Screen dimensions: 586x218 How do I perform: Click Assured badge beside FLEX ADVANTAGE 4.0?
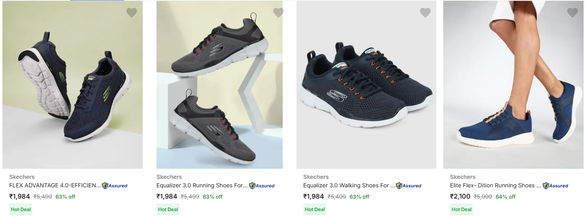[x=114, y=186]
